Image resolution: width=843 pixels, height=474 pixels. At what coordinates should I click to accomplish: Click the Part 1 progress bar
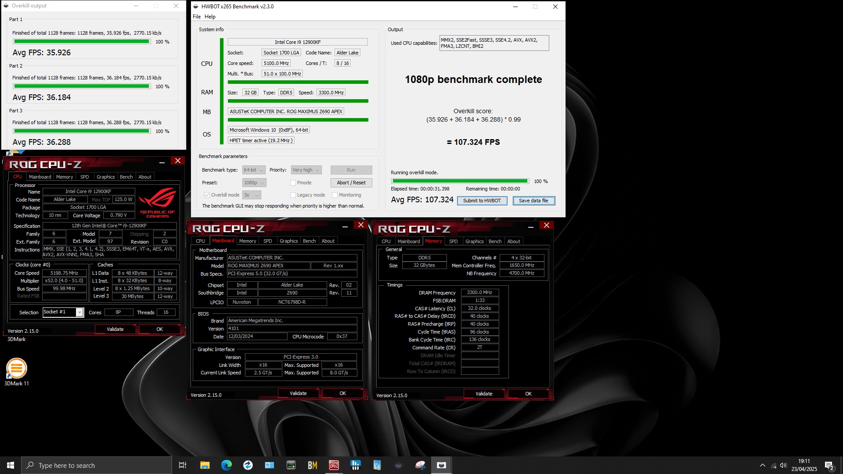point(82,42)
